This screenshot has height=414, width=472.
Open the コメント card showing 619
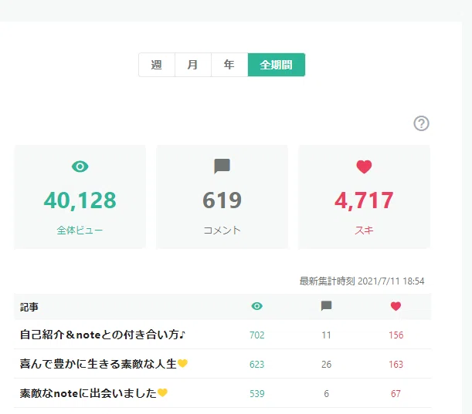222,197
